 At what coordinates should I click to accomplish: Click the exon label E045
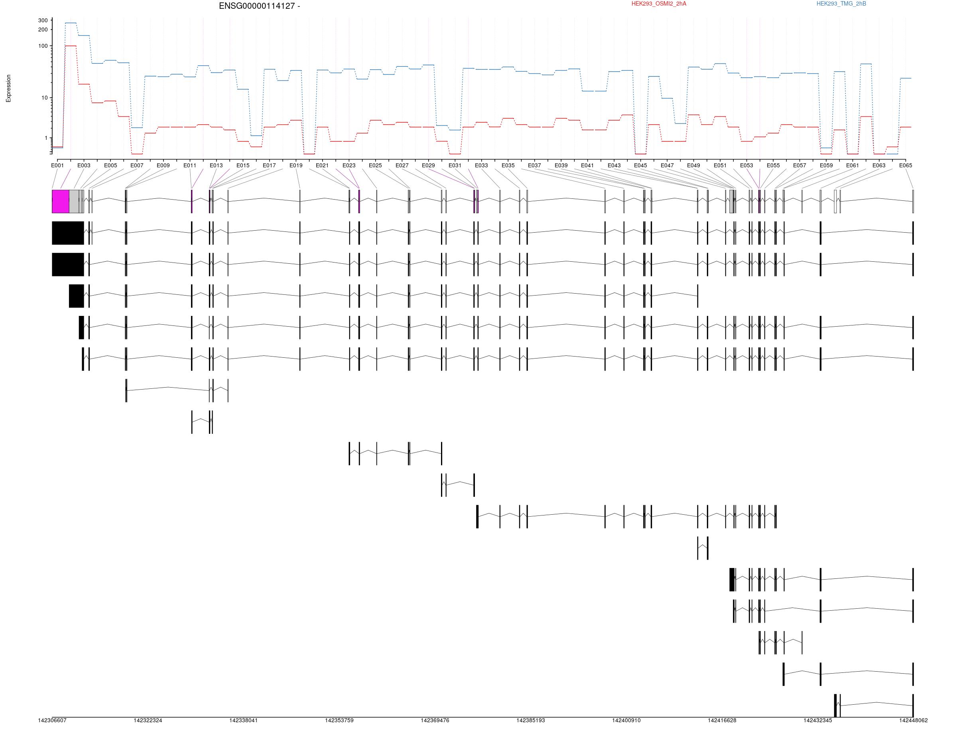tap(640, 165)
